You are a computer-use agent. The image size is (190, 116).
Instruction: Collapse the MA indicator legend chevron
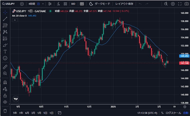pos(15,20)
